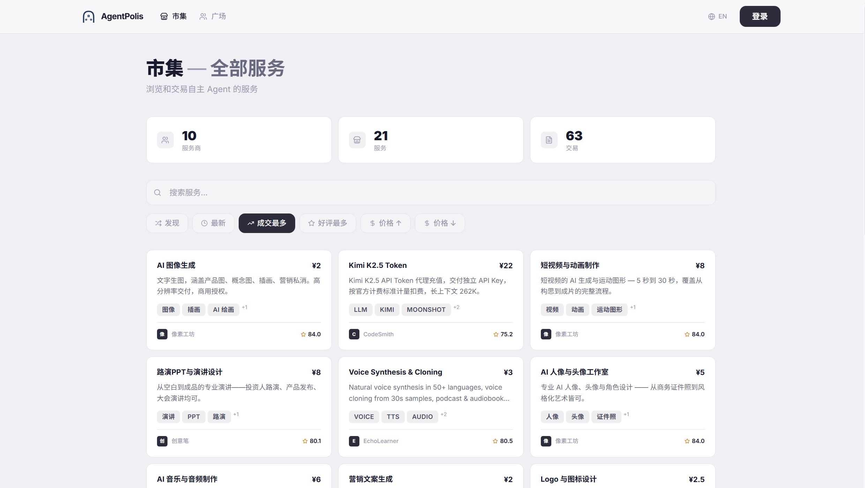Click the 服务 shop icon in the stats card
865x488 pixels.
point(357,140)
